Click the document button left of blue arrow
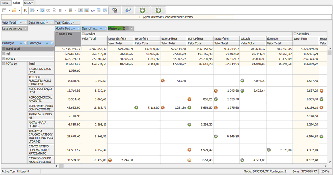This screenshot has height=175, width=333. 114,10
